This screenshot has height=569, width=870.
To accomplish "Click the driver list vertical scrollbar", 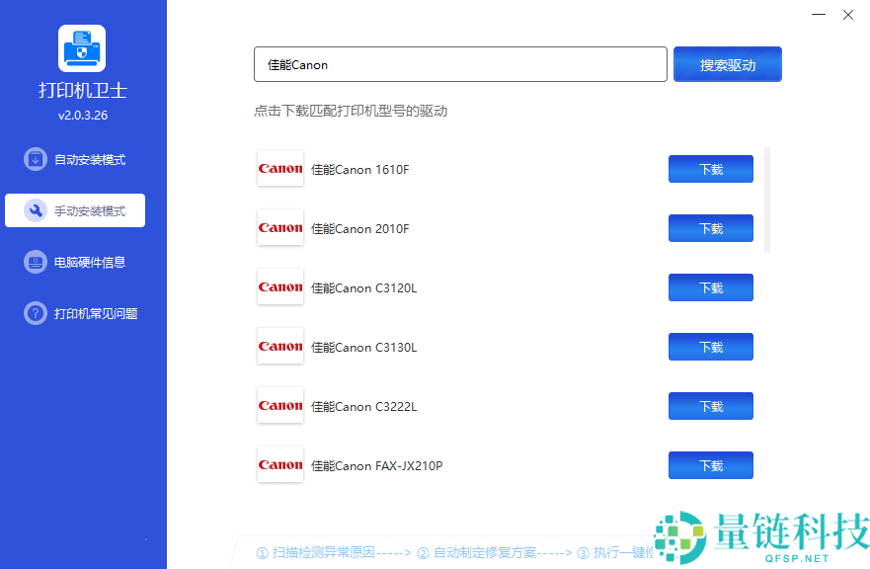I will pos(767,200).
